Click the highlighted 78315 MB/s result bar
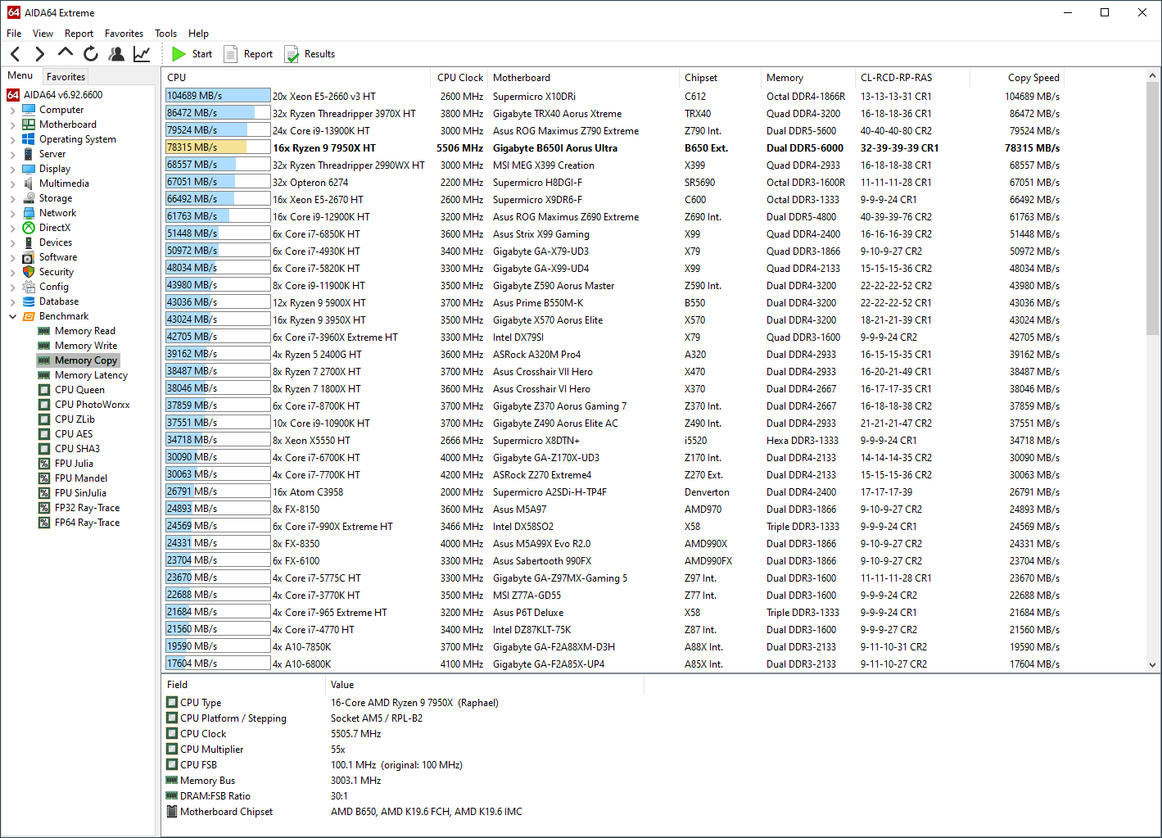 click(218, 147)
